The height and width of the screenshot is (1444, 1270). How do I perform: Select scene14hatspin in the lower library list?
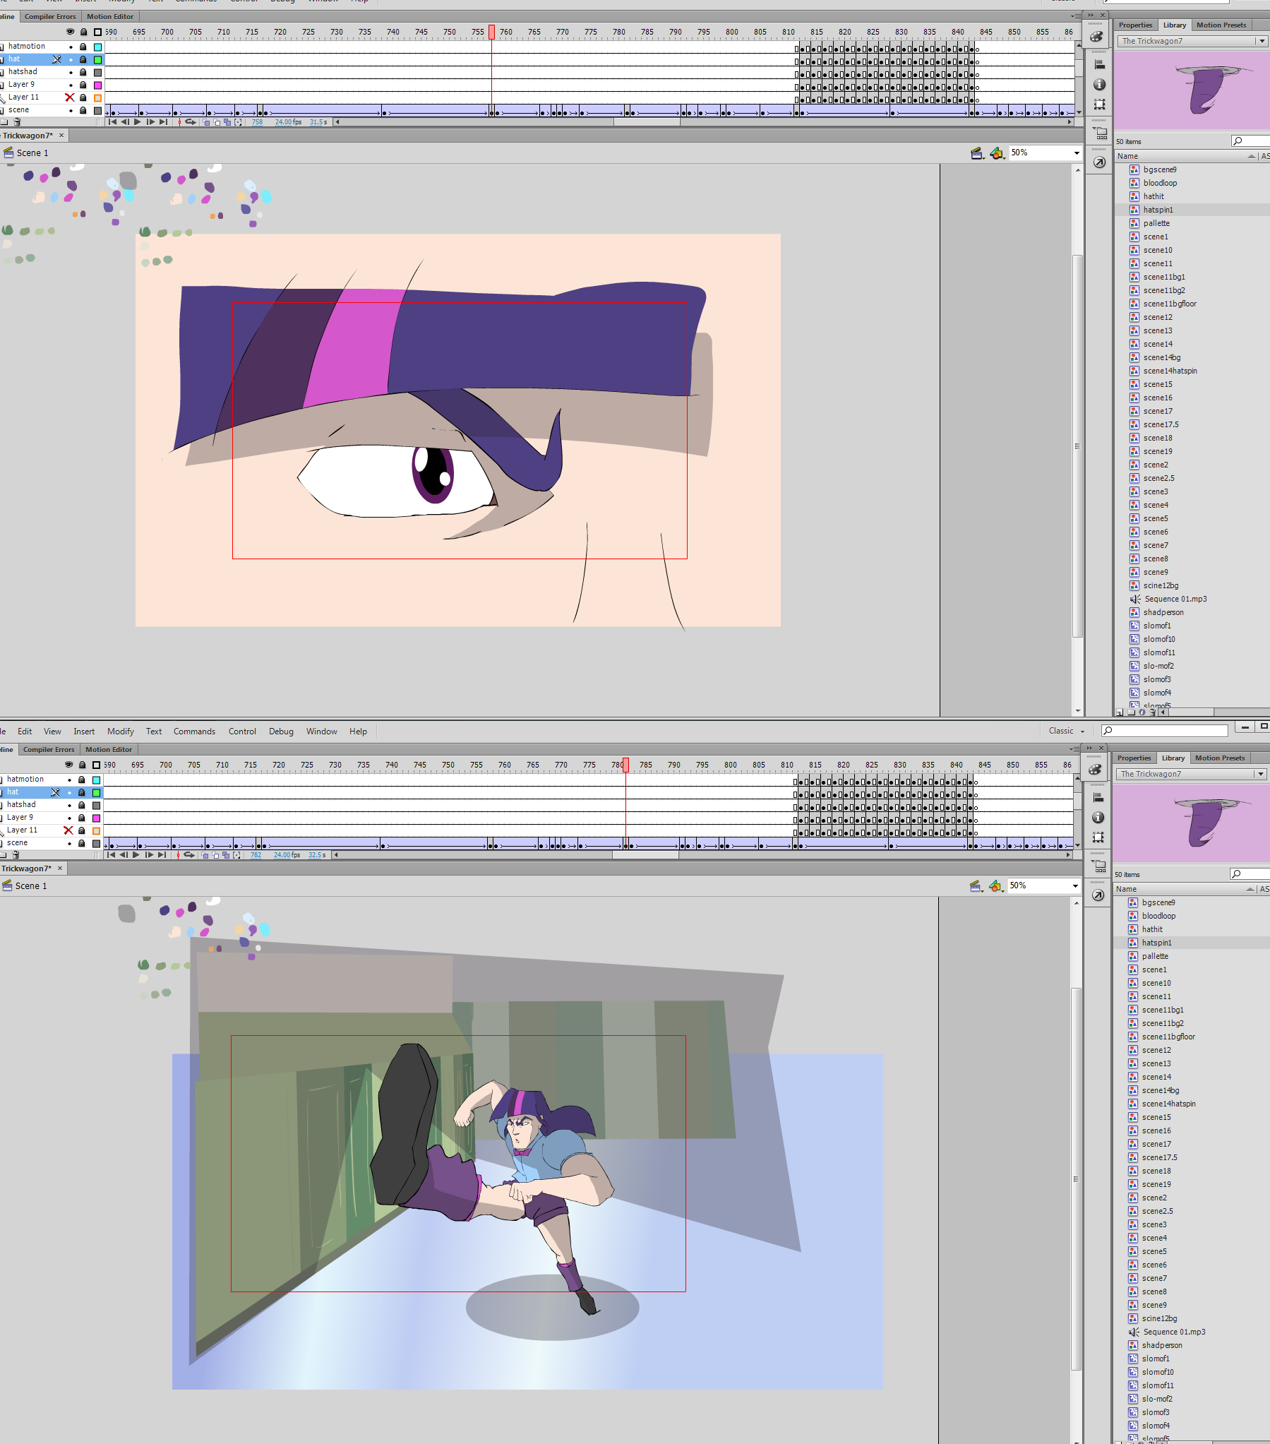click(1168, 1104)
